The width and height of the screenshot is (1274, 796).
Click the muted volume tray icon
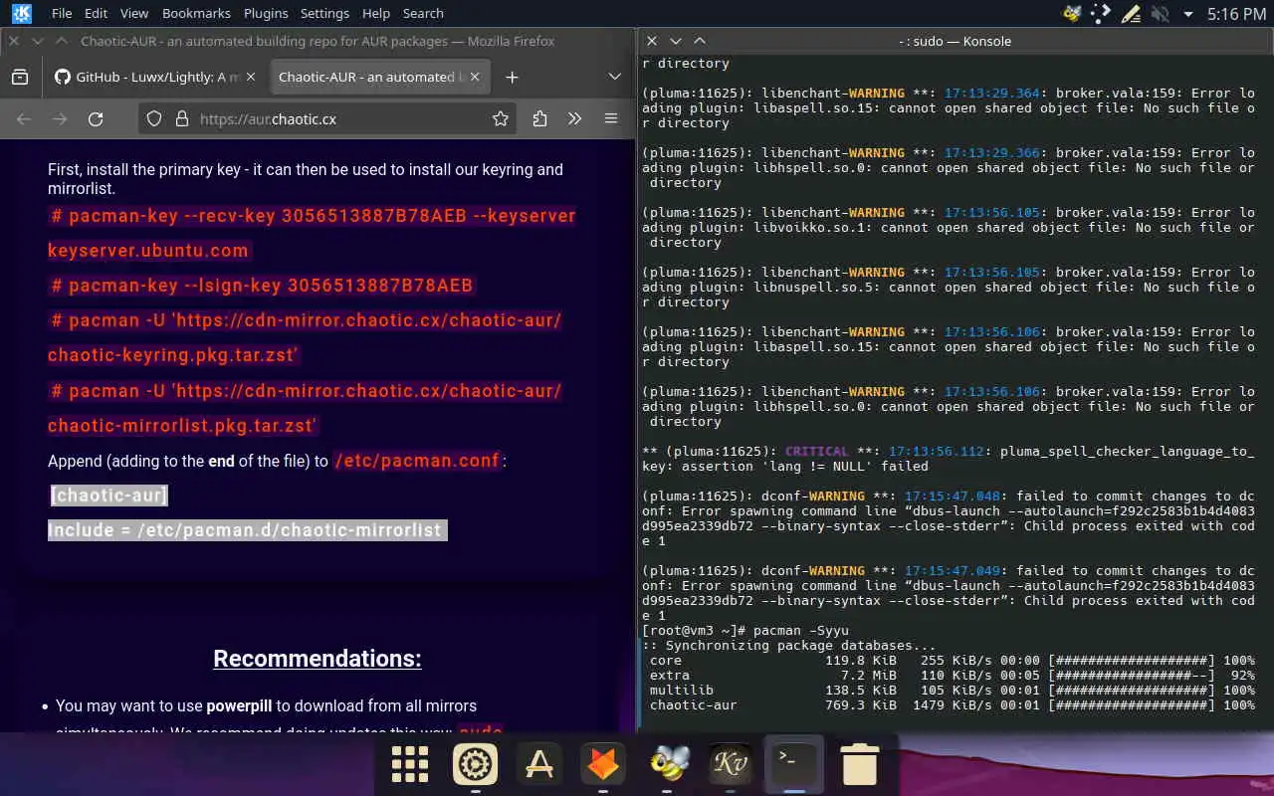[1159, 13]
